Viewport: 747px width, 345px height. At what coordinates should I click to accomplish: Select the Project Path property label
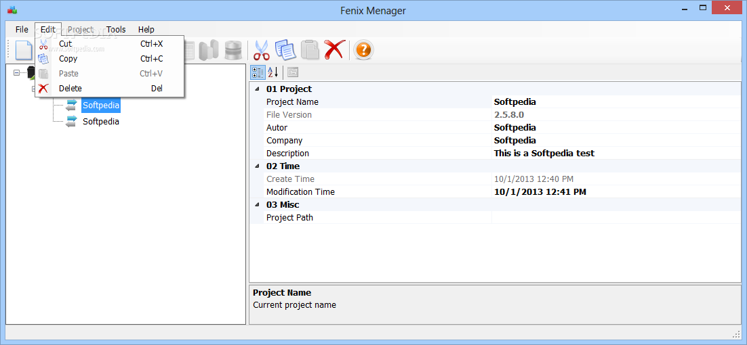[289, 217]
